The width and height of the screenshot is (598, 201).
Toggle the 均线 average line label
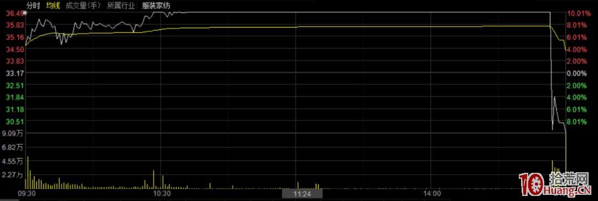tap(53, 6)
